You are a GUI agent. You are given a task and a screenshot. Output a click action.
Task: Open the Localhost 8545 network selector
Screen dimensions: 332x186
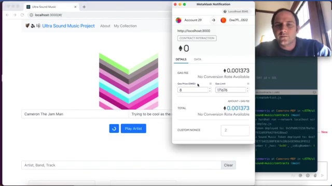click(236, 11)
